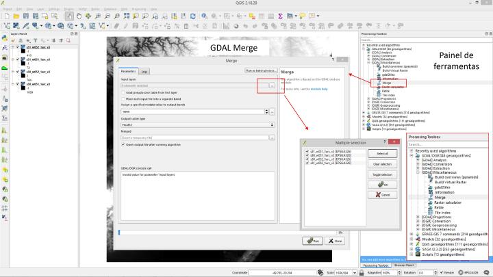The height and width of the screenshot is (277, 493).
Task: Switch to the Log tab
Action: [x=144, y=71]
